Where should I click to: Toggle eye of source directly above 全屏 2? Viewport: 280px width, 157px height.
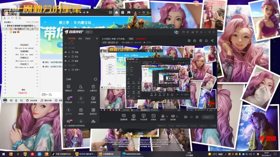[65, 61]
